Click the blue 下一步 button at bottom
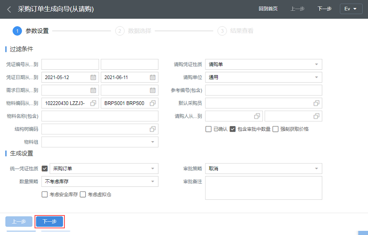 [49, 222]
